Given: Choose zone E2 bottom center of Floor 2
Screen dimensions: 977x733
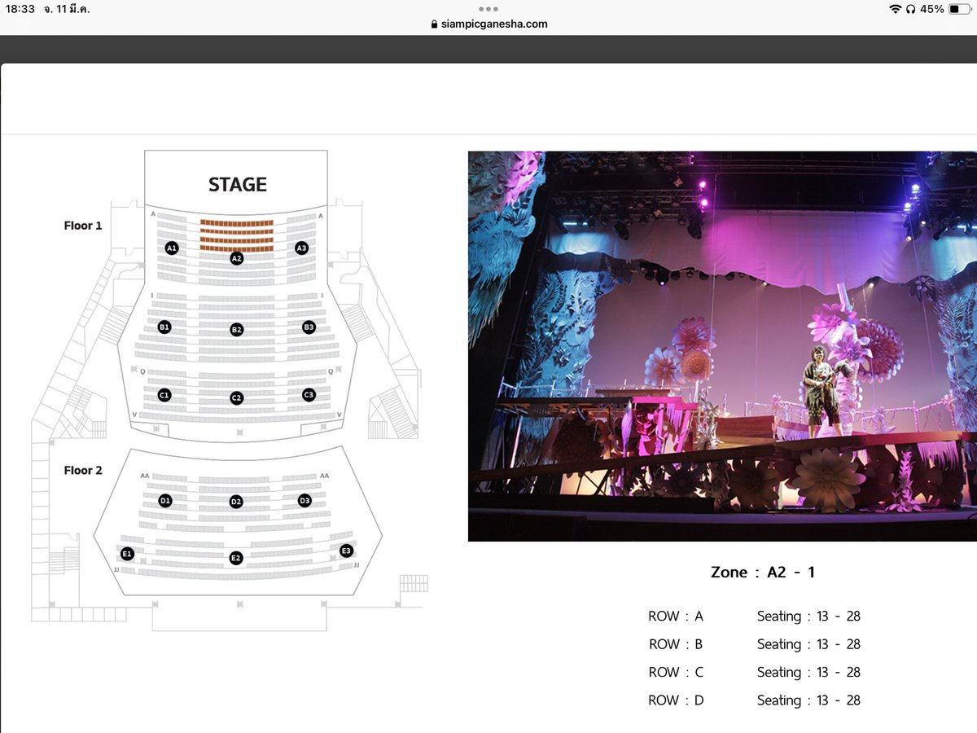Looking at the screenshot, I should tap(235, 557).
